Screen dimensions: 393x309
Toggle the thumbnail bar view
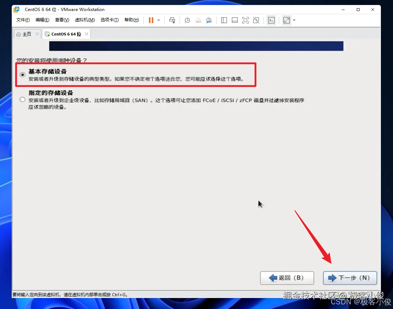(235, 20)
